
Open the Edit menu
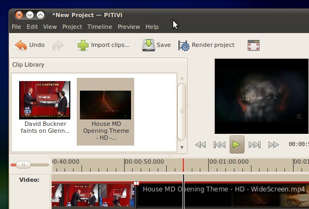32,27
